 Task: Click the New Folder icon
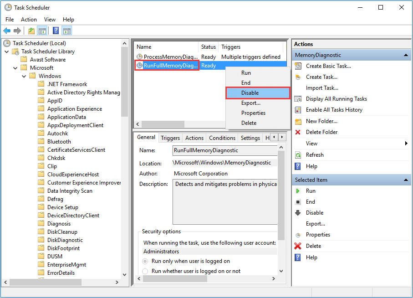click(298, 121)
